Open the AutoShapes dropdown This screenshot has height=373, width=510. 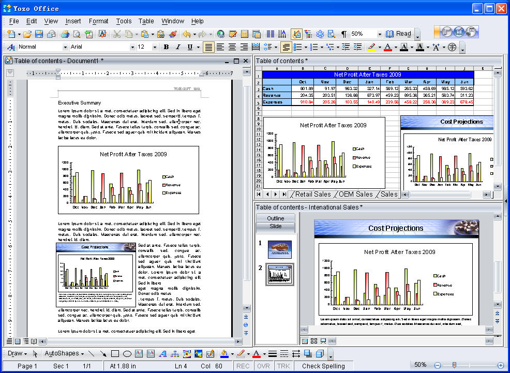(x=65, y=353)
